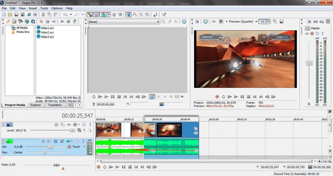Click the overlays grid icon in preview
Image resolution: width=333 pixels, height=176 pixels.
[x=262, y=22]
